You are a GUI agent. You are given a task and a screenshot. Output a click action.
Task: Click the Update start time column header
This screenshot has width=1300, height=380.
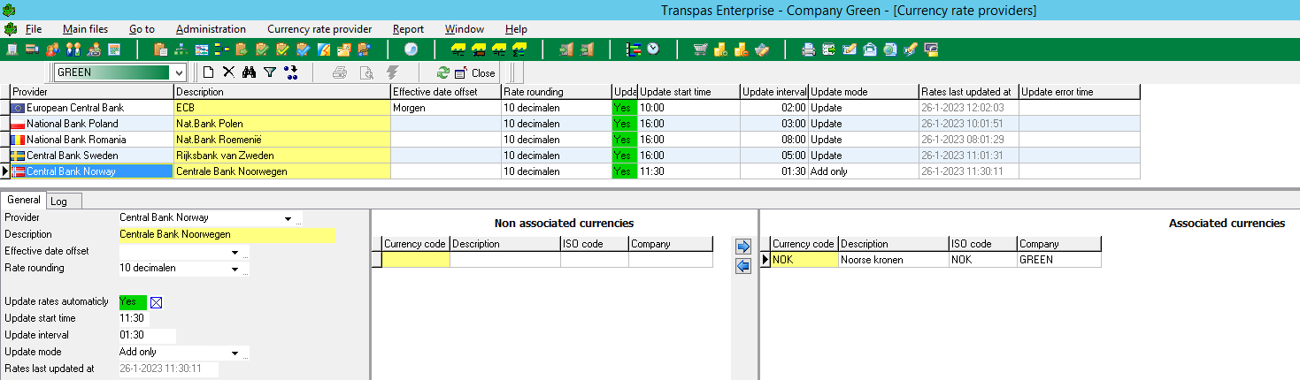pyautogui.click(x=688, y=92)
